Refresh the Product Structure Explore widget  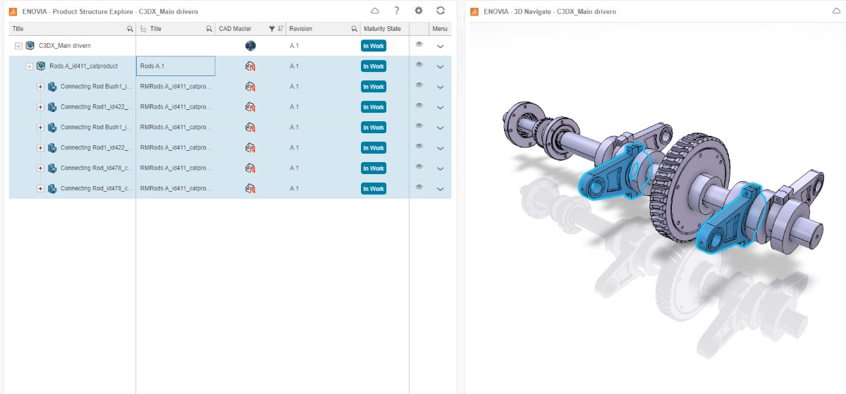point(441,11)
